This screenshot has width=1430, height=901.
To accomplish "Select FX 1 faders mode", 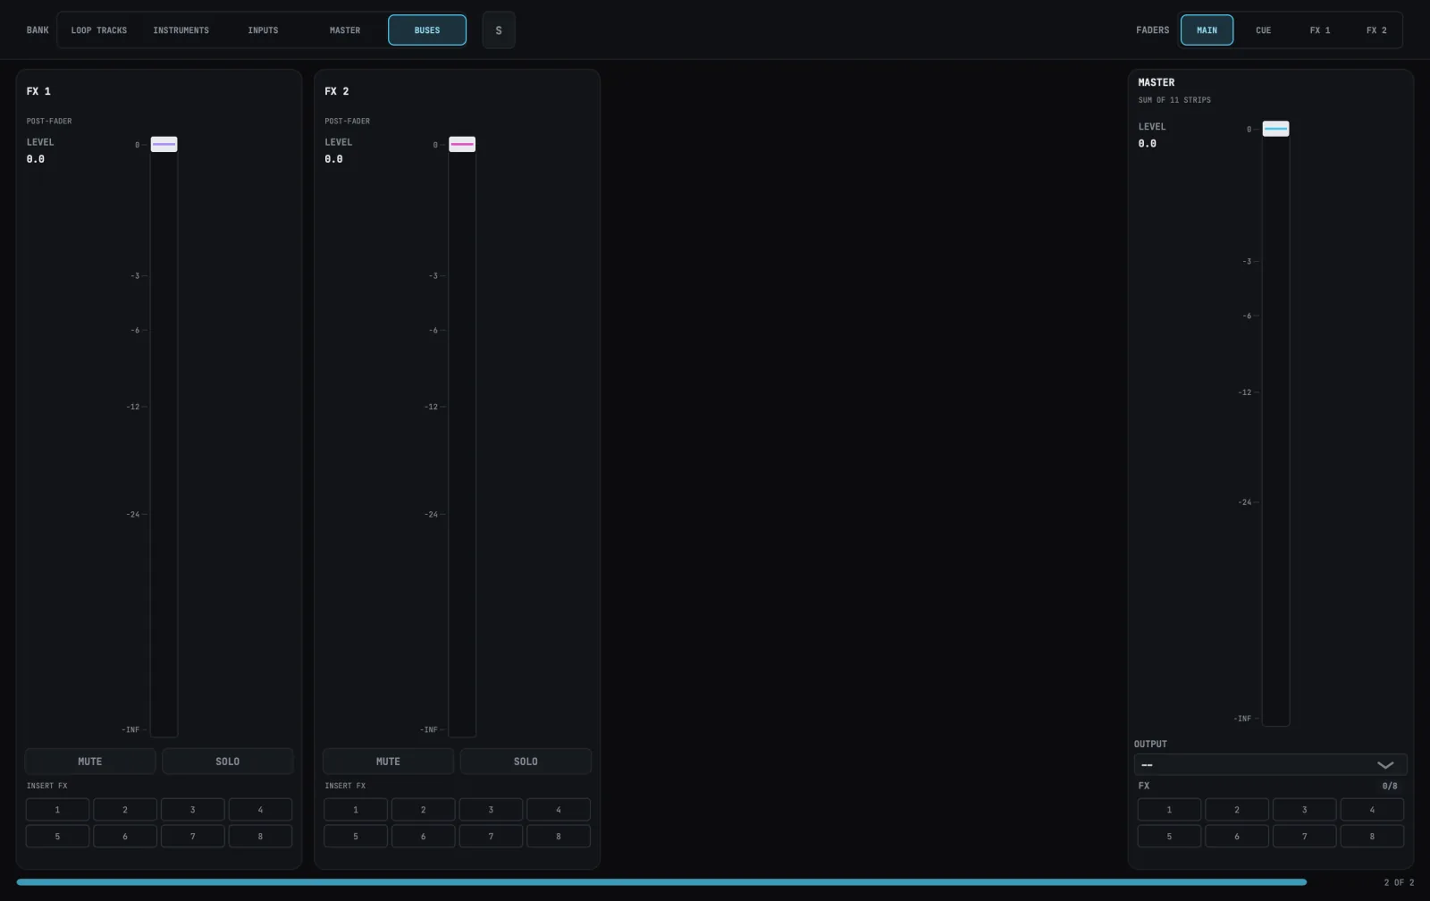I will [1320, 30].
